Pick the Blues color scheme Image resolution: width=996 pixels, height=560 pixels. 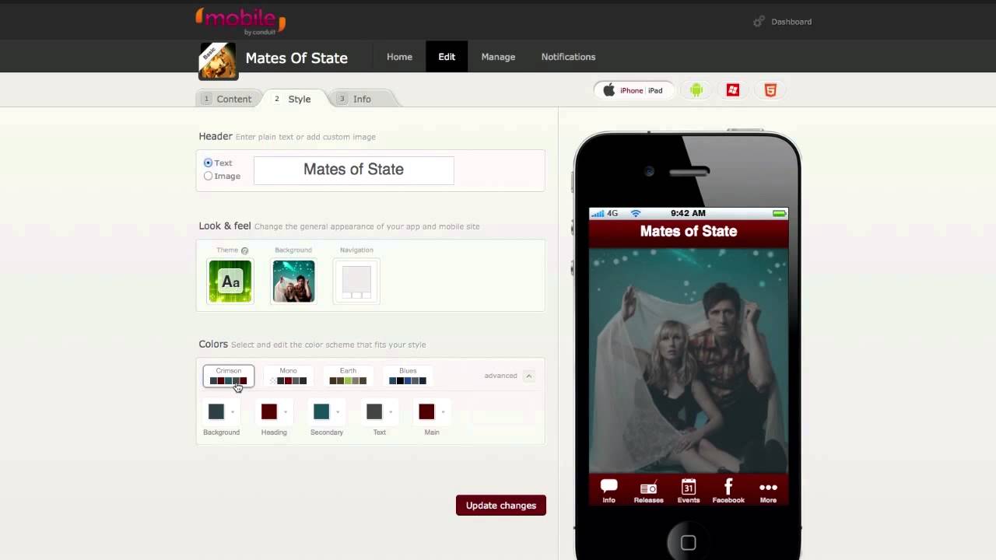[408, 376]
